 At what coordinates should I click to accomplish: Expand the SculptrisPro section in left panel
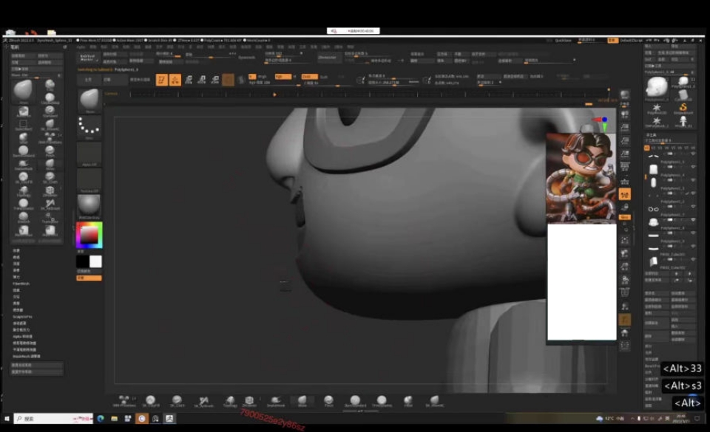click(x=22, y=317)
